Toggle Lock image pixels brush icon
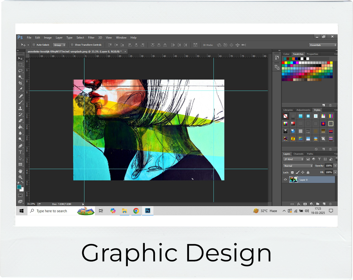Image resolution: width=353 pixels, height=280 pixels. click(297, 173)
